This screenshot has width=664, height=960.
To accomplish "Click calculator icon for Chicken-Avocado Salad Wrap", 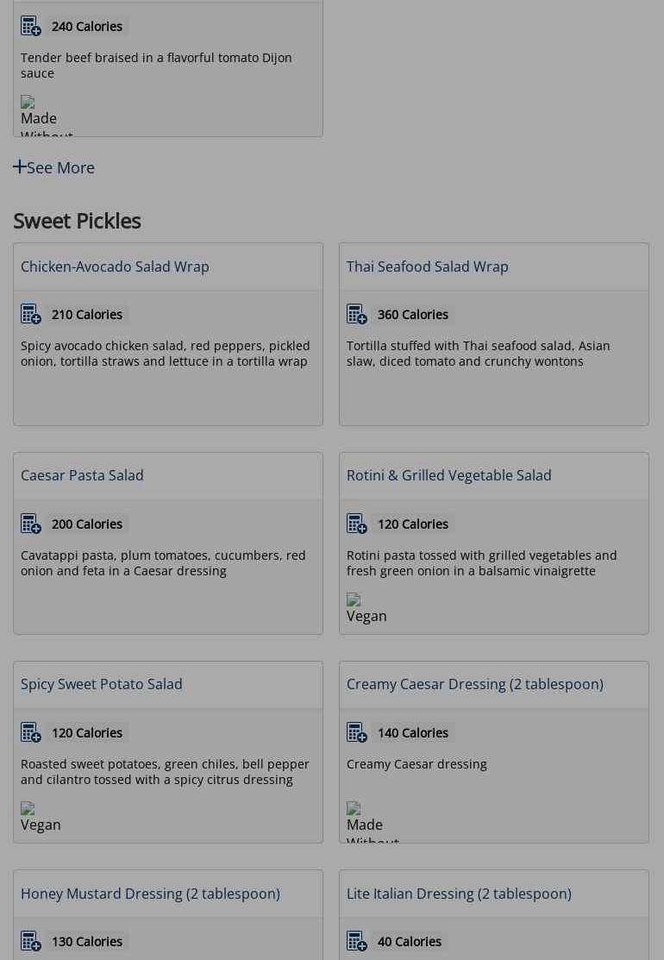I will (31, 315).
